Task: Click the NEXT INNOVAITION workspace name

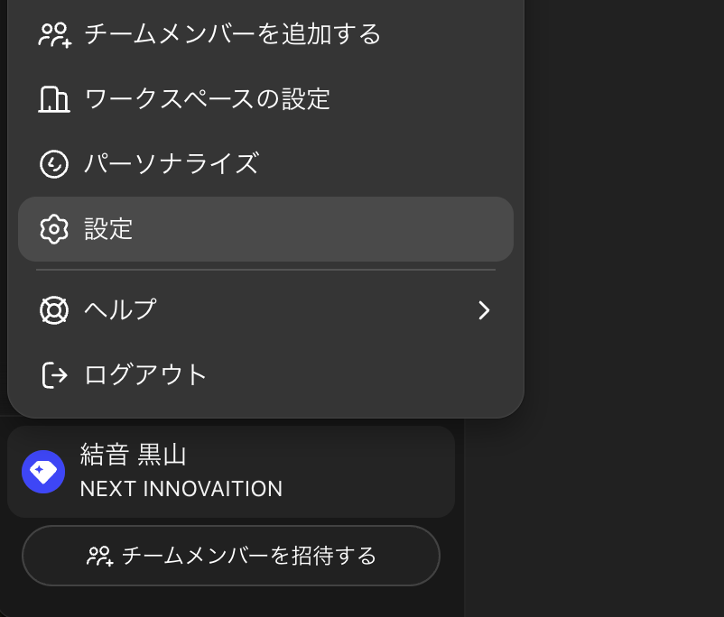Action: coord(181,489)
